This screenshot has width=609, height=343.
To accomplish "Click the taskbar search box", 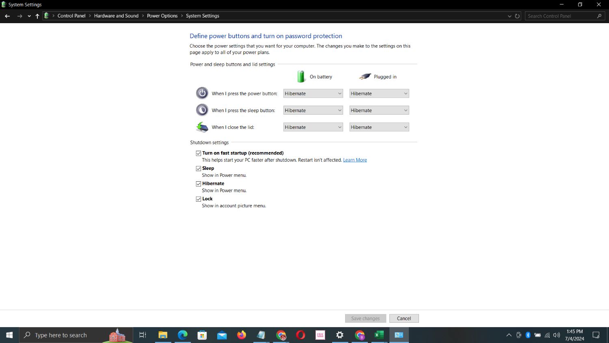I will click(x=76, y=335).
